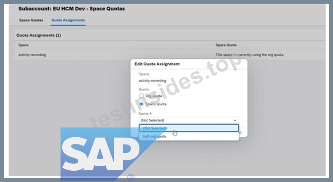Choose the highlighted (Not Selected) list option
The width and height of the screenshot is (333, 182).
[189, 128]
